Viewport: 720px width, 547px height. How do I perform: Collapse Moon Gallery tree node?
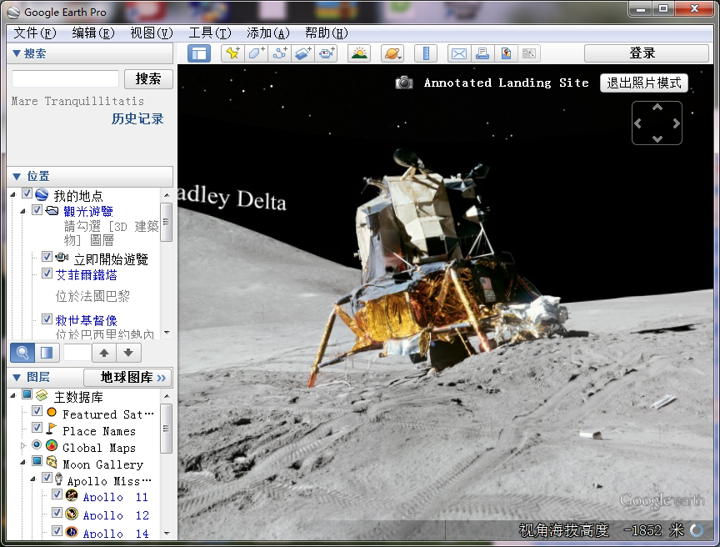[23, 463]
